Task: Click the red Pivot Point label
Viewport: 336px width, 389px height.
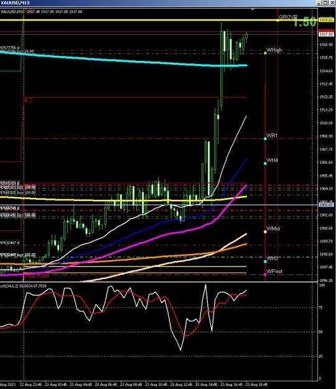Action: (x=37, y=276)
